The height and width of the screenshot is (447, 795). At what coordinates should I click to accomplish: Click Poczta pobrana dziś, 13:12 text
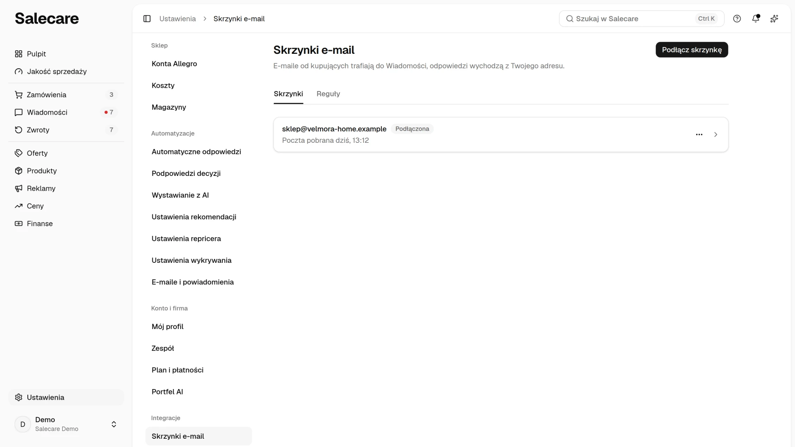tap(325, 140)
